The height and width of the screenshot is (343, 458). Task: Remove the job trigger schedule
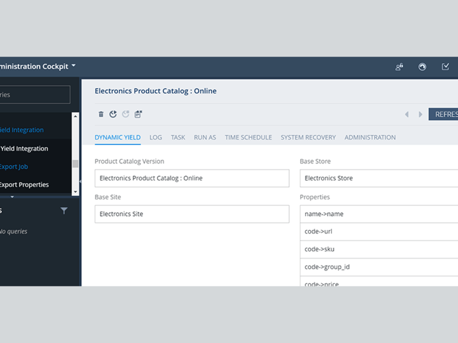[x=138, y=114]
